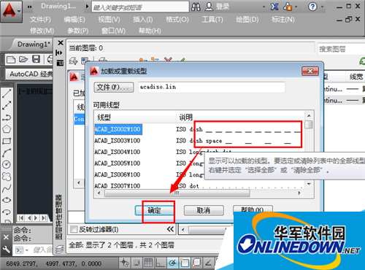The width and height of the screenshot is (365, 270).
Task: Select the Polyline tool
Action: (x=7, y=117)
